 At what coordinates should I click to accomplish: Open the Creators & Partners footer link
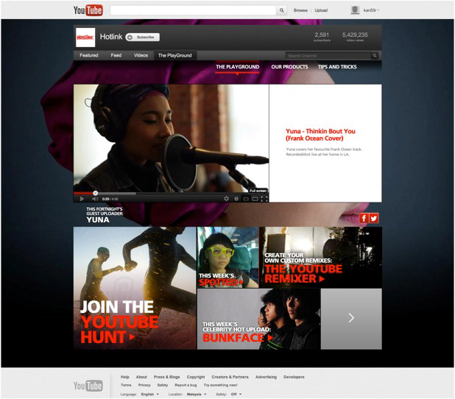pyautogui.click(x=230, y=377)
